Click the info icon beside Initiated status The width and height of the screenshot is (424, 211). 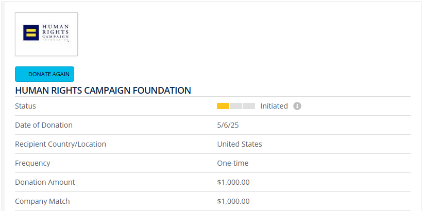pos(297,106)
